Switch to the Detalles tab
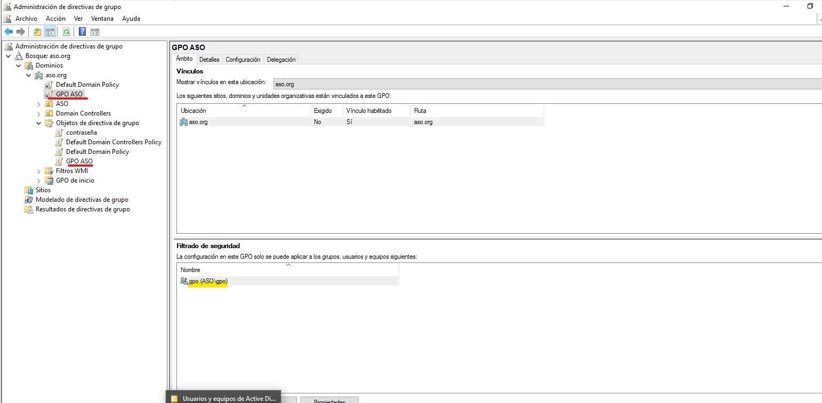This screenshot has height=403, width=822. point(209,60)
